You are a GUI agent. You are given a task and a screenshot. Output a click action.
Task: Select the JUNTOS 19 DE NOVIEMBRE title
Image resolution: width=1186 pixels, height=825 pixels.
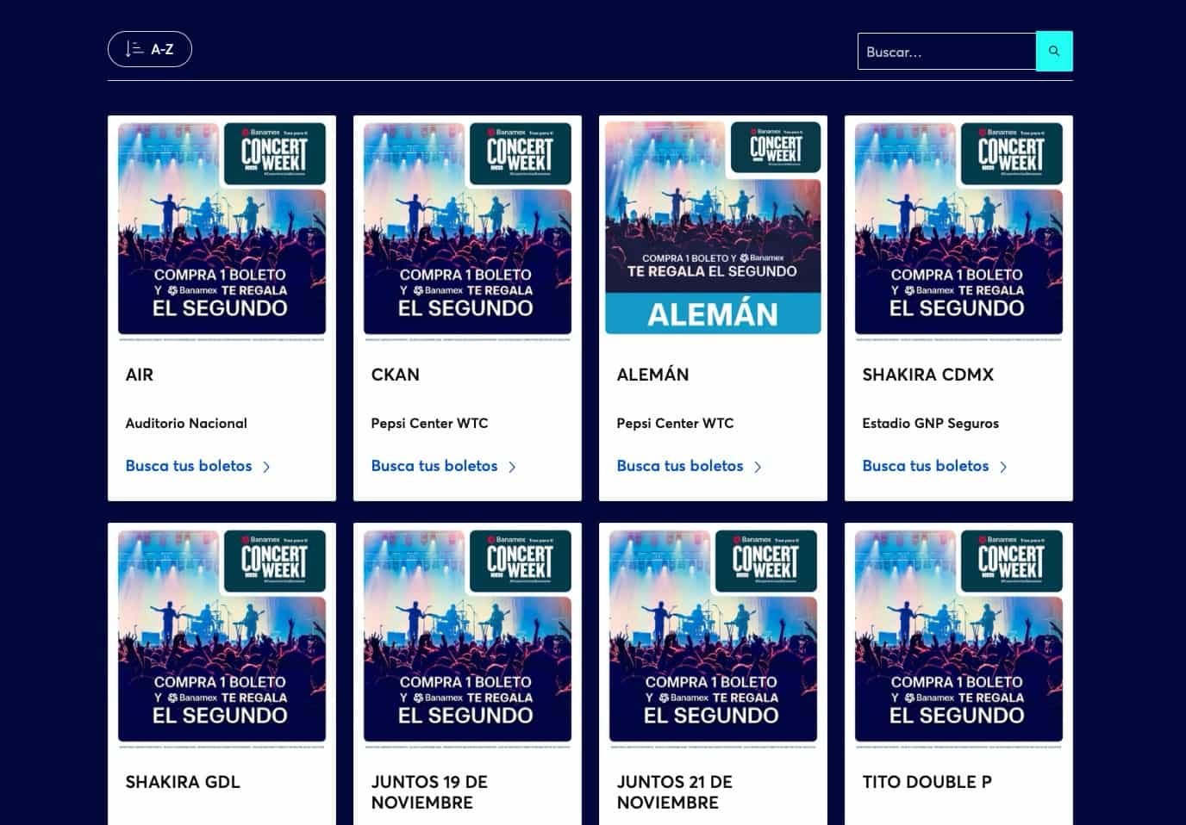(429, 792)
